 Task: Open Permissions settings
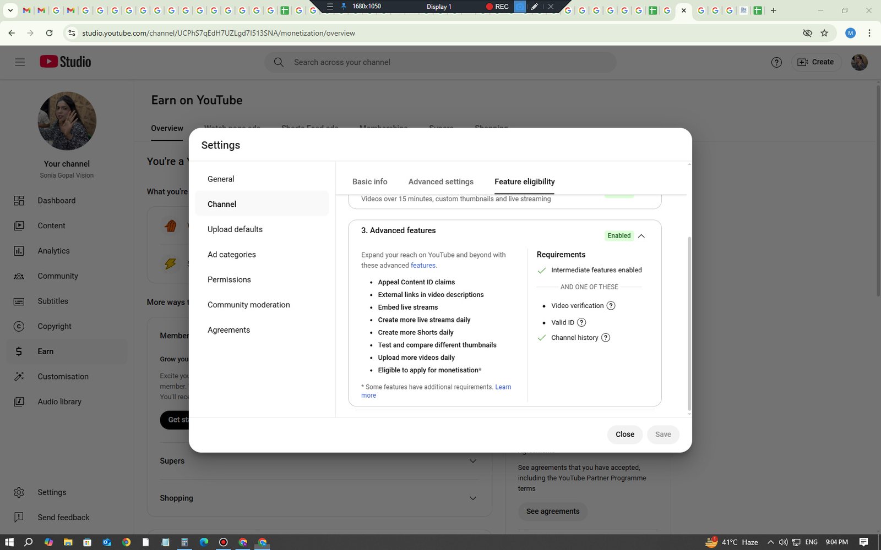(262, 279)
